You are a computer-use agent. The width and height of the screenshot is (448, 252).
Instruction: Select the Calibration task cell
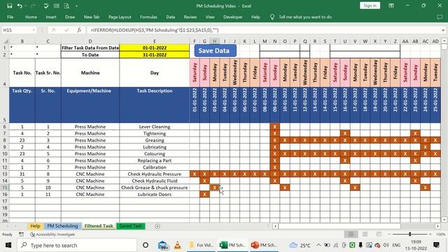tap(154, 167)
